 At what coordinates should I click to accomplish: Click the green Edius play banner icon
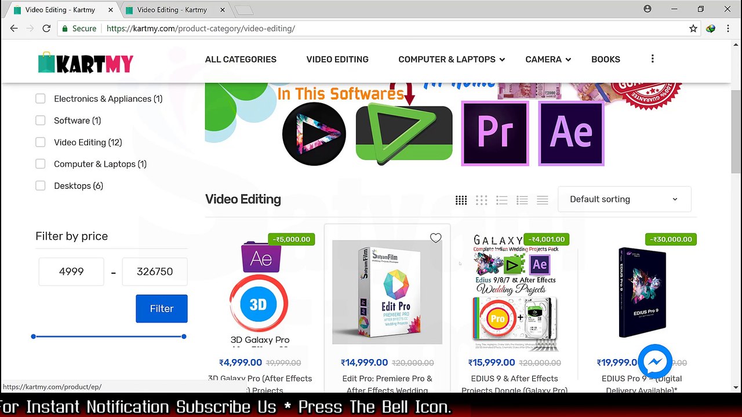tap(404, 133)
